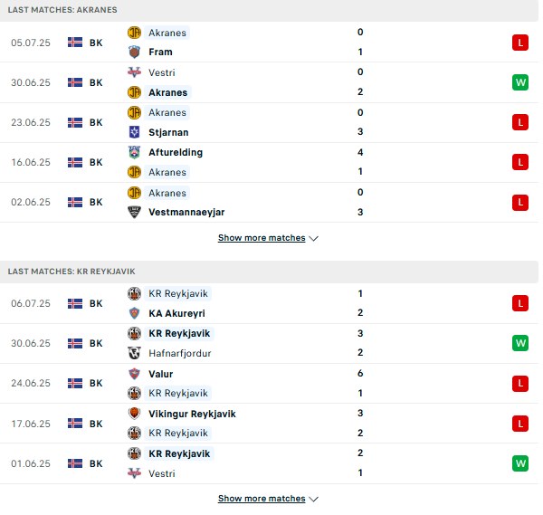Open the 01.06.25 KR Reykjavik vs Vestri match
The image size is (543, 515).
coord(269,463)
